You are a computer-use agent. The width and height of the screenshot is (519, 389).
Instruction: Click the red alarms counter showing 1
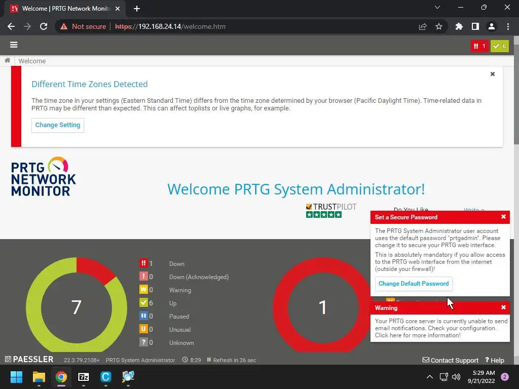tap(479, 46)
